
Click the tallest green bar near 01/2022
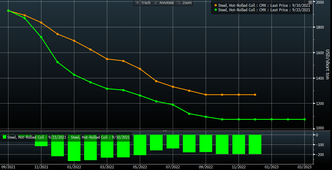pyautogui.click(x=74, y=151)
